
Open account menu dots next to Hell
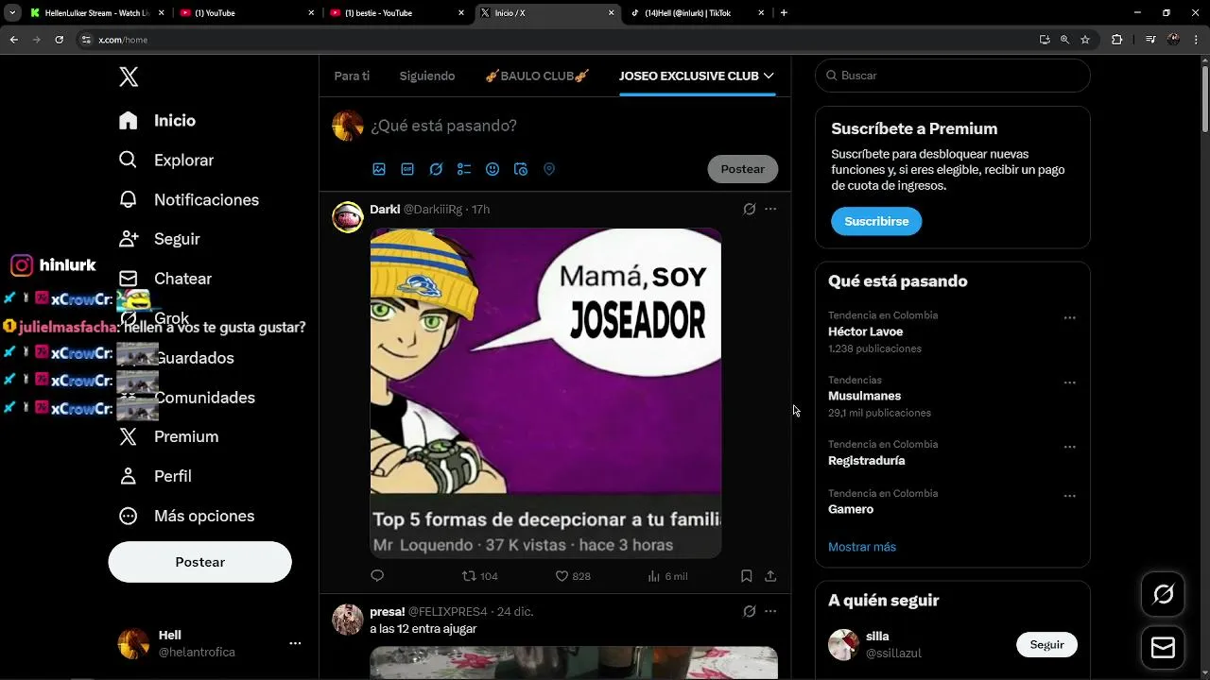(295, 643)
